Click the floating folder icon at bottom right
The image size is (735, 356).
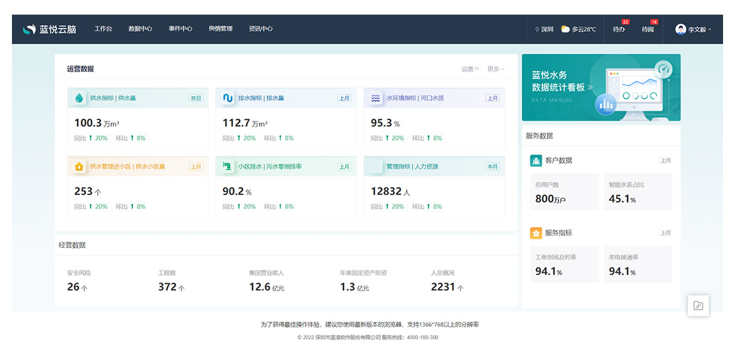pos(698,306)
